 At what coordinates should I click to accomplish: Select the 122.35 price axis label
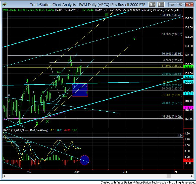point(189,82)
